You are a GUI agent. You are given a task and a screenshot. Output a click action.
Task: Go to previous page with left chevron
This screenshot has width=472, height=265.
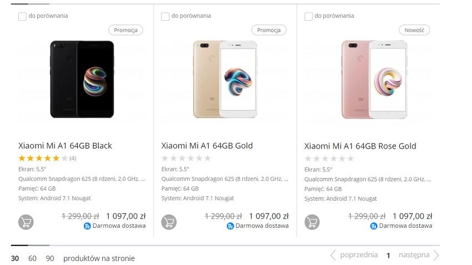pyautogui.click(x=333, y=255)
